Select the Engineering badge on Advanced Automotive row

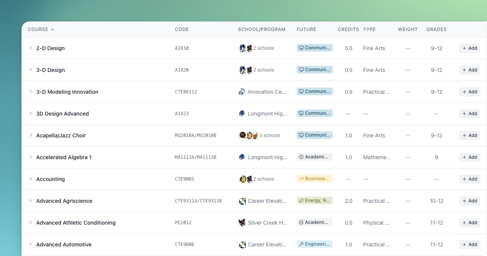pyautogui.click(x=314, y=244)
